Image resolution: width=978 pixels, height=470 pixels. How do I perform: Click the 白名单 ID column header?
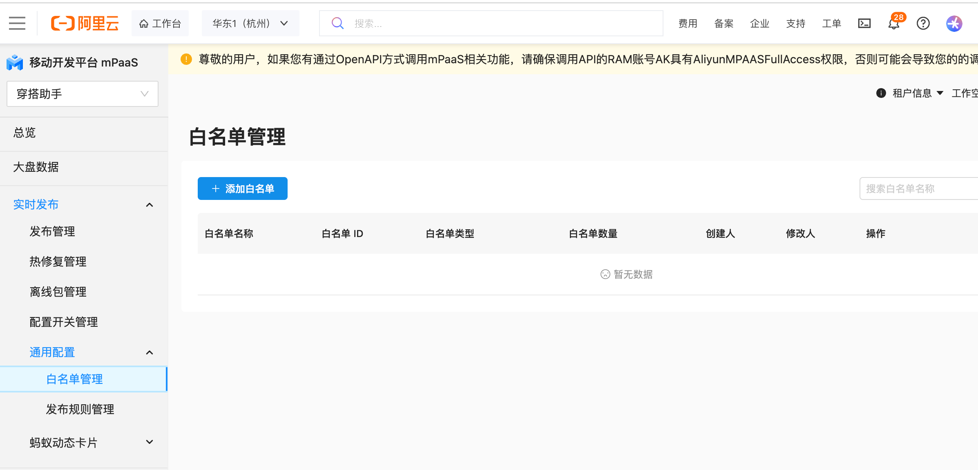[x=342, y=233]
